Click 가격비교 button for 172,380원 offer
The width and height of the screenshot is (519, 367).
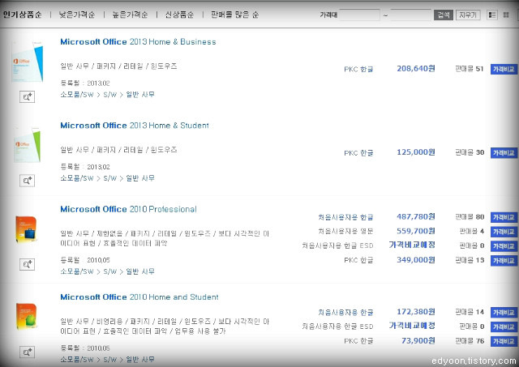tap(504, 313)
